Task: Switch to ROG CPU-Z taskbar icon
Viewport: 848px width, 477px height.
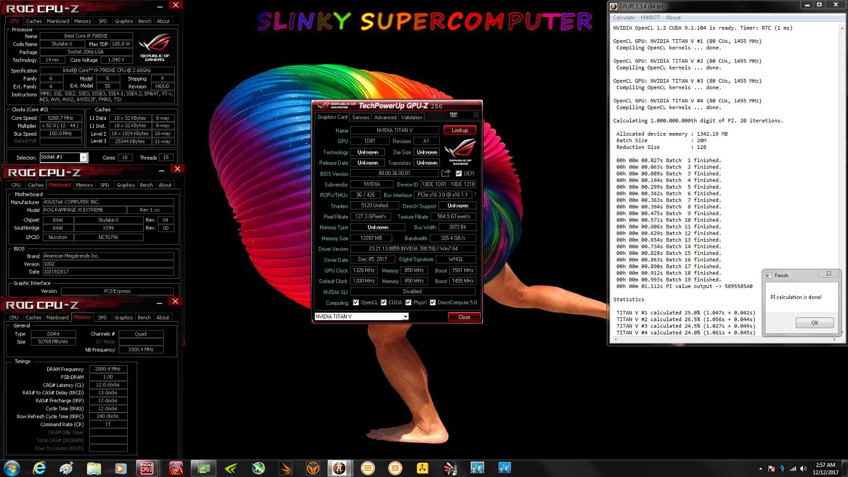Action: [x=147, y=468]
